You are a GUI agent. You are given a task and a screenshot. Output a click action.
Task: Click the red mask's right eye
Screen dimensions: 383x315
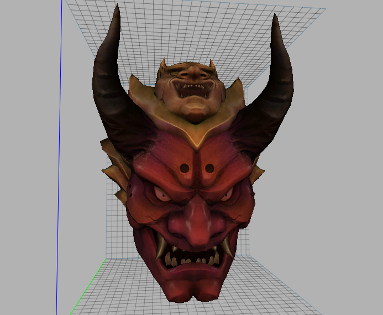[228, 195]
